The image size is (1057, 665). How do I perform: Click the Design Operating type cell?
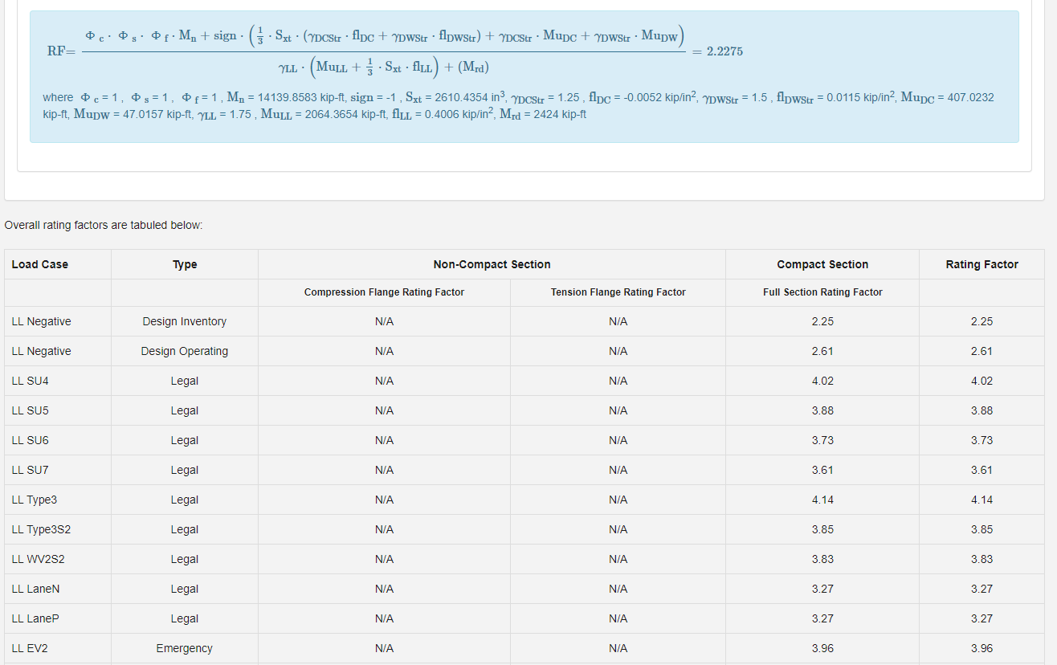[184, 351]
